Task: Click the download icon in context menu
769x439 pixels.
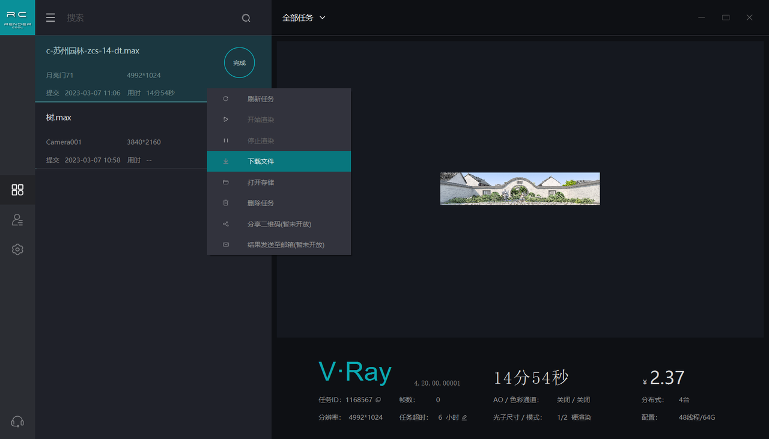Action: click(x=226, y=162)
